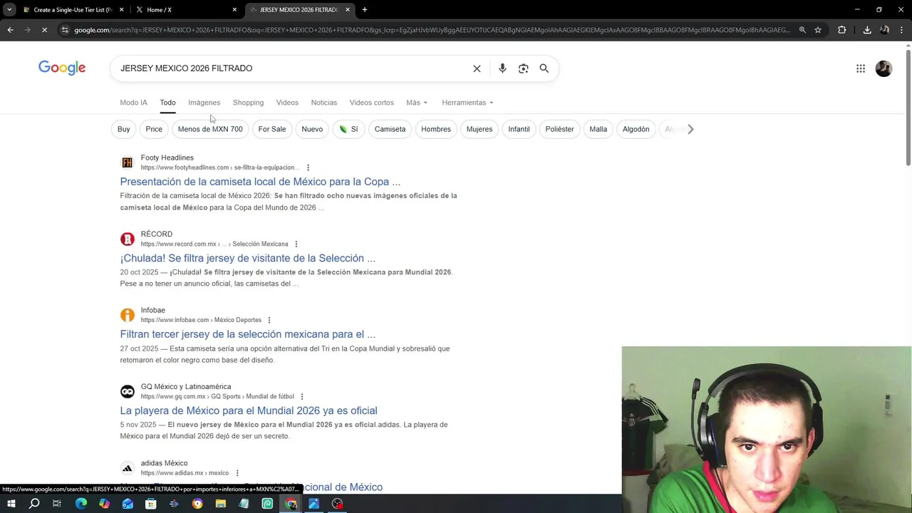Stop loading the page
The image size is (912, 513).
(44, 30)
